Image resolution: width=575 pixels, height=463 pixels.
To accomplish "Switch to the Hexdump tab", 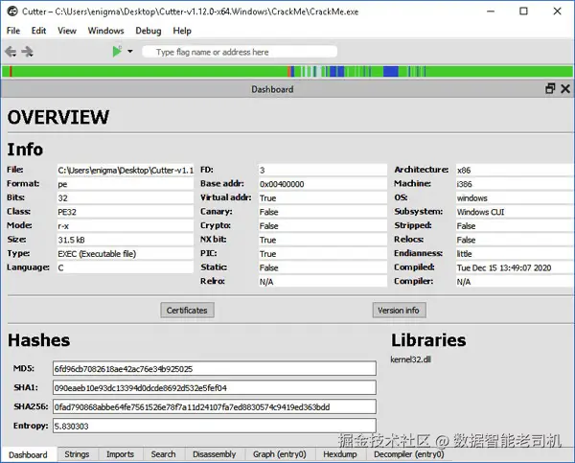I will [x=340, y=454].
